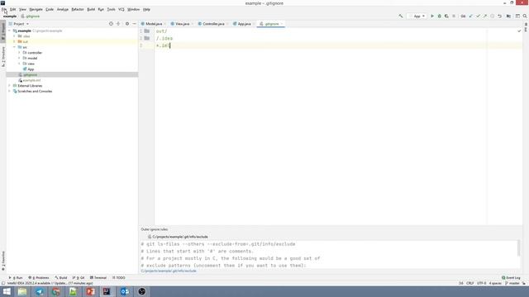Expand Scratches and Consoles node
This screenshot has width=529, height=297.
[x=9, y=92]
